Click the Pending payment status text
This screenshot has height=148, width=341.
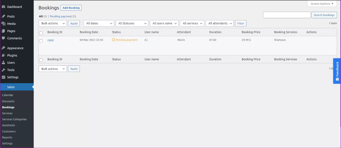coord(127,40)
